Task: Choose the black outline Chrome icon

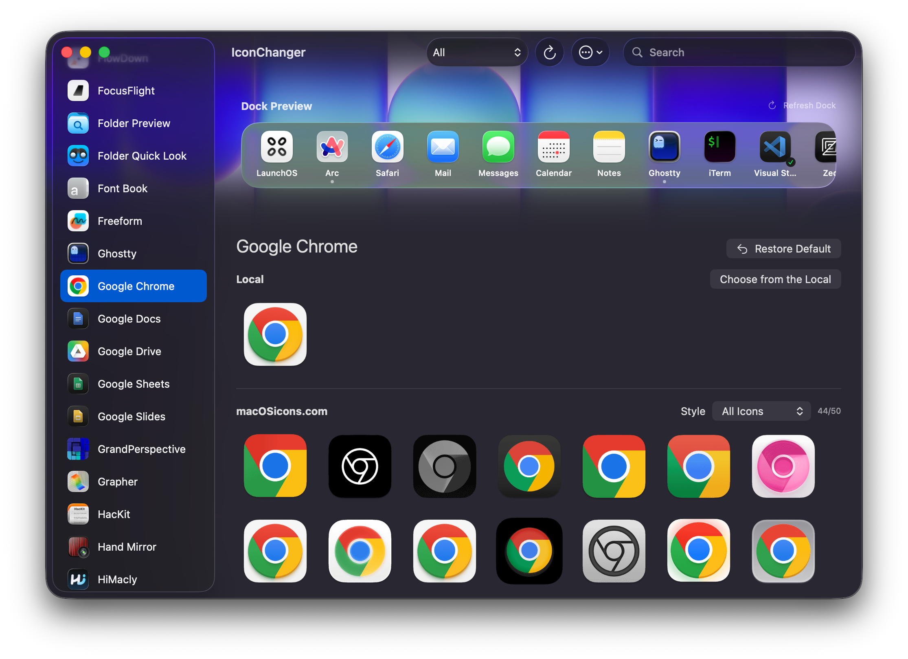Action: point(360,466)
